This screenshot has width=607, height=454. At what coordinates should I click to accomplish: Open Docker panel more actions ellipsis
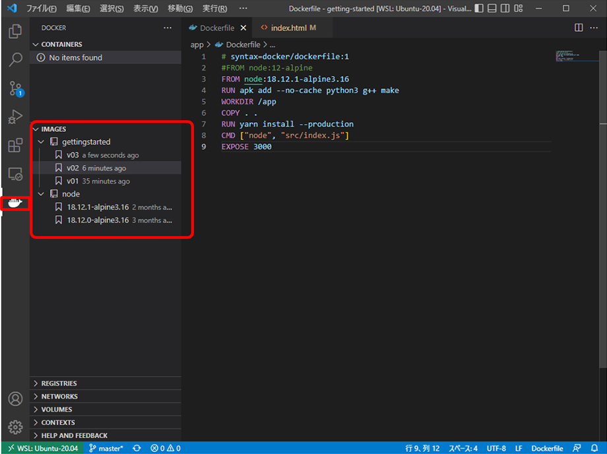pos(167,28)
